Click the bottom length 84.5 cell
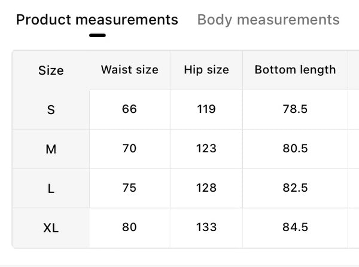The image size is (359, 267). [x=295, y=228]
